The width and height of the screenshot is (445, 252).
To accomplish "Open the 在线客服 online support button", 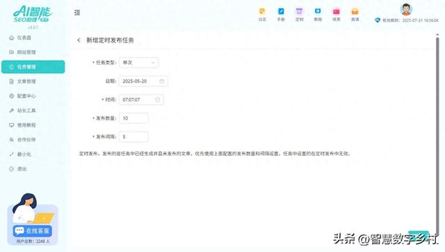I will [x=33, y=230].
